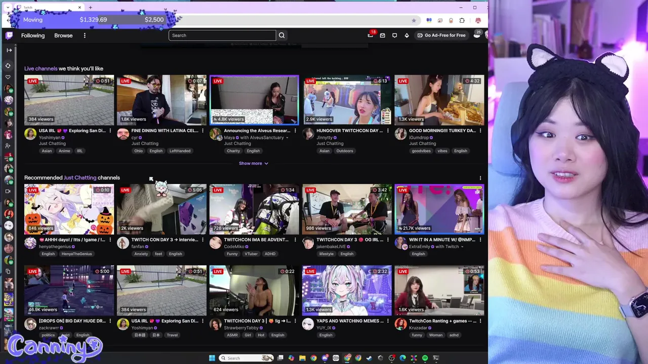Expand the left sidebar arrow

click(9, 50)
